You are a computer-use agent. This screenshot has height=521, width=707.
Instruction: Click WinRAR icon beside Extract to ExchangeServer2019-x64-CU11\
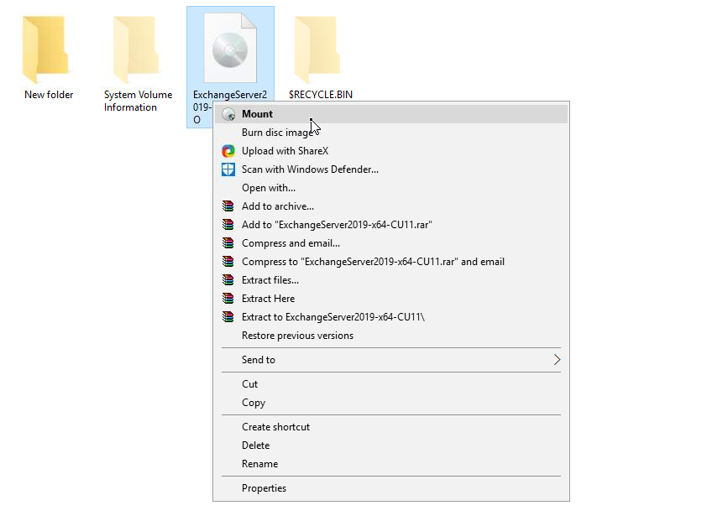(228, 317)
